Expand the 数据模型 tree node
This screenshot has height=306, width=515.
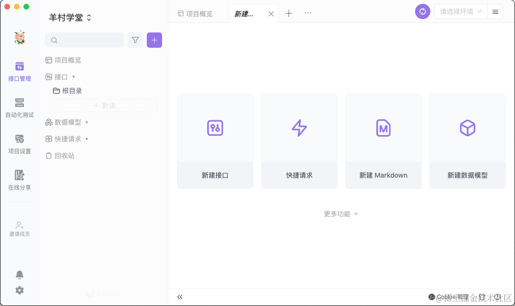(x=87, y=122)
